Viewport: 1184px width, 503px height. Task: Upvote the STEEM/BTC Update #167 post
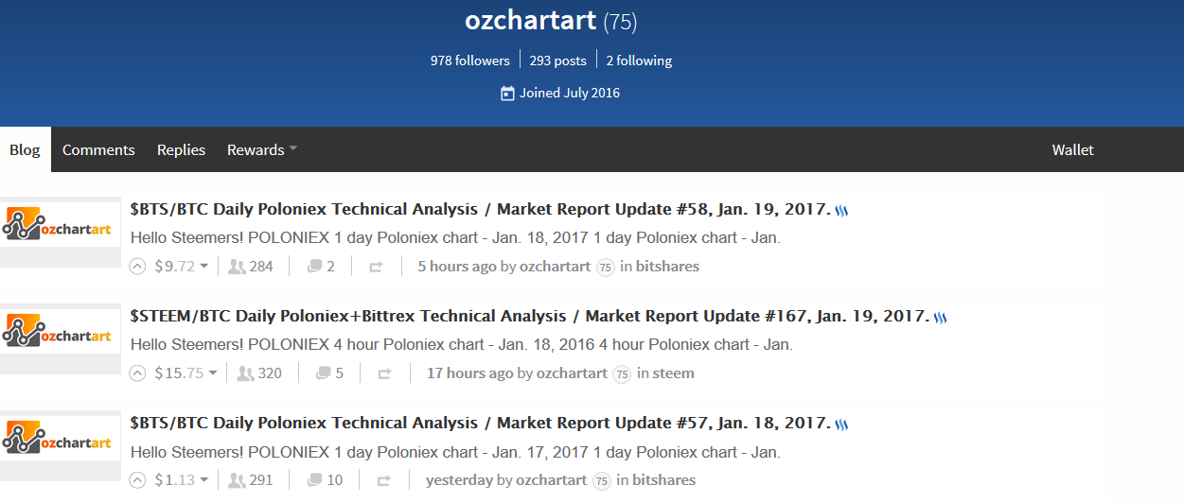tap(138, 373)
